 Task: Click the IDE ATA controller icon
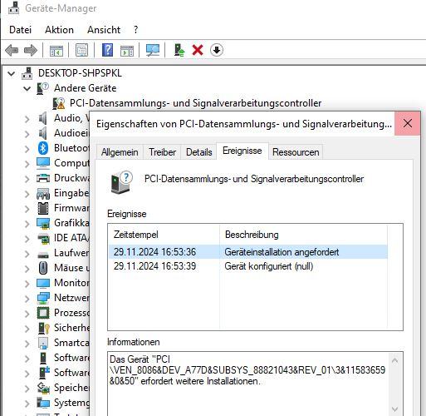point(43,239)
